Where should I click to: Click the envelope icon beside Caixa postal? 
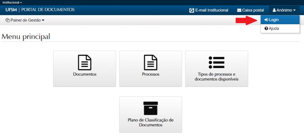239,10
